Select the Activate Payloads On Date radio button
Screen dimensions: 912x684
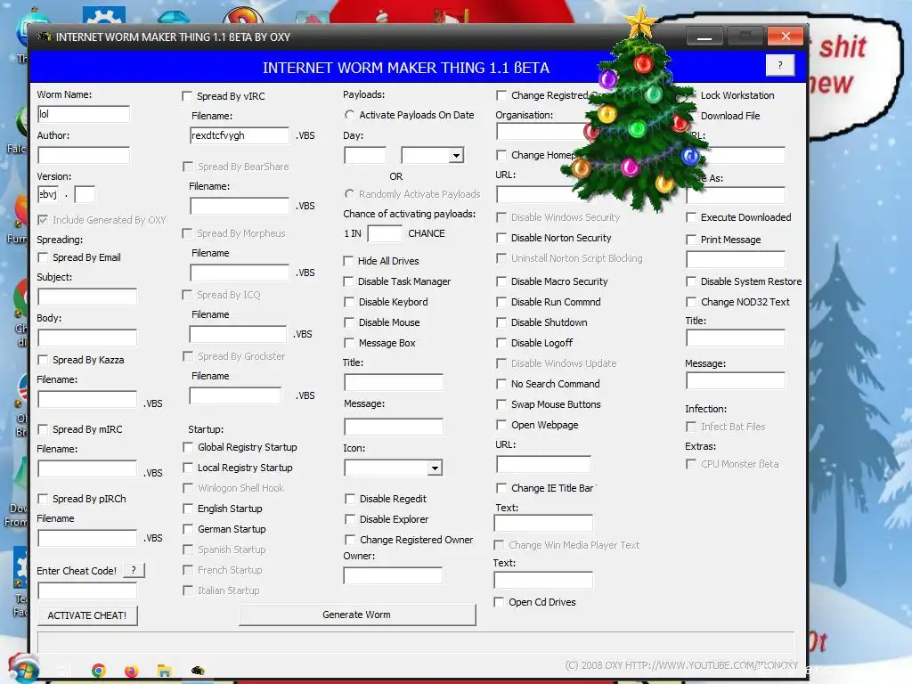click(349, 115)
